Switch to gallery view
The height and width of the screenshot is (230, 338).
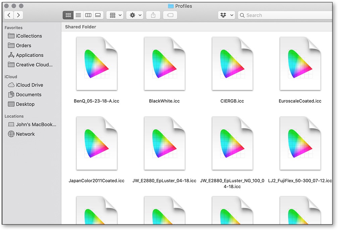click(98, 15)
